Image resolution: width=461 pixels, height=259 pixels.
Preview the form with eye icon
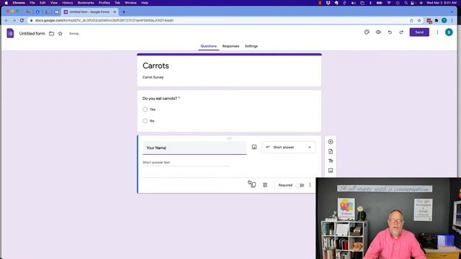click(x=378, y=32)
